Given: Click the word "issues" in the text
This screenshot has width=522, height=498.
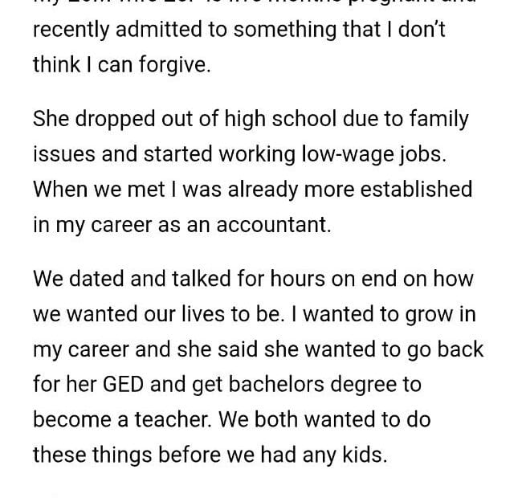Looking at the screenshot, I should click(x=63, y=155).
